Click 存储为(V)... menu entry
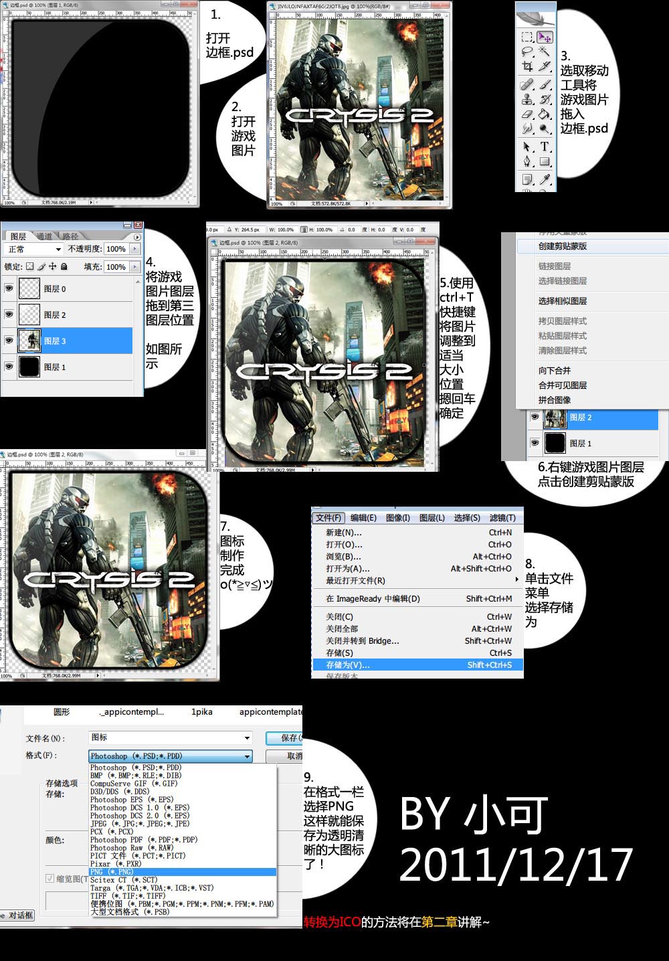This screenshot has height=961, width=669. click(x=417, y=665)
